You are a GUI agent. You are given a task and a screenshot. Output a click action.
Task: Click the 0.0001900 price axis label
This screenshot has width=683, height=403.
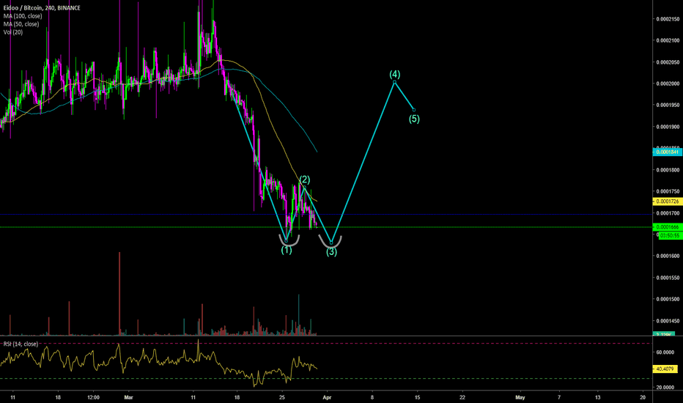(668, 127)
